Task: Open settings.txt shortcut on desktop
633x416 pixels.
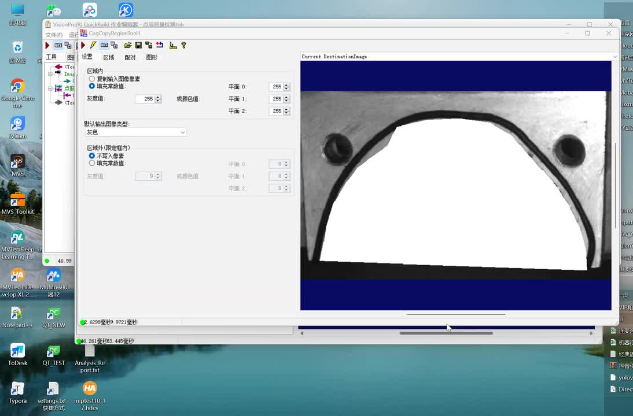Action: [x=53, y=396]
